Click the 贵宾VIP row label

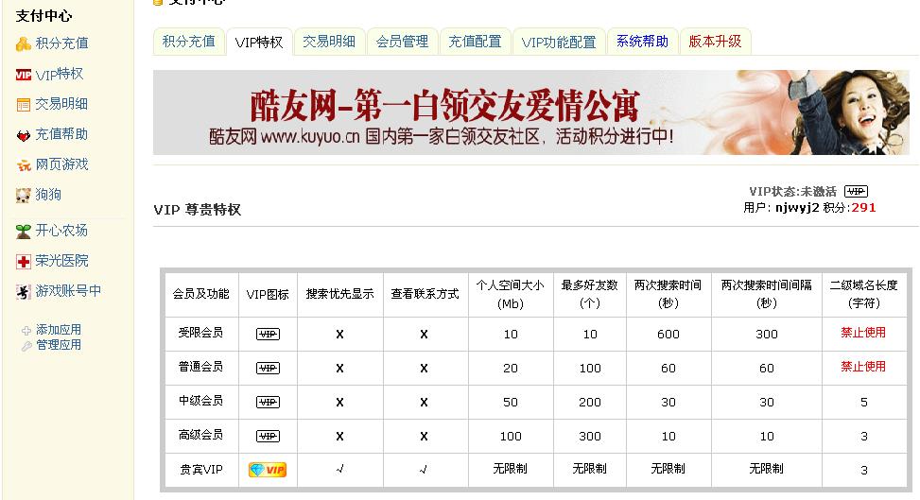[200, 470]
